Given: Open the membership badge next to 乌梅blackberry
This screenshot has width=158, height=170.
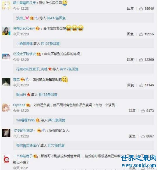Looking at the screenshot, I should click(38, 28).
